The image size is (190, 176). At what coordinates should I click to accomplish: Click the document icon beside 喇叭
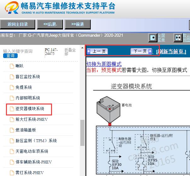(12, 66)
